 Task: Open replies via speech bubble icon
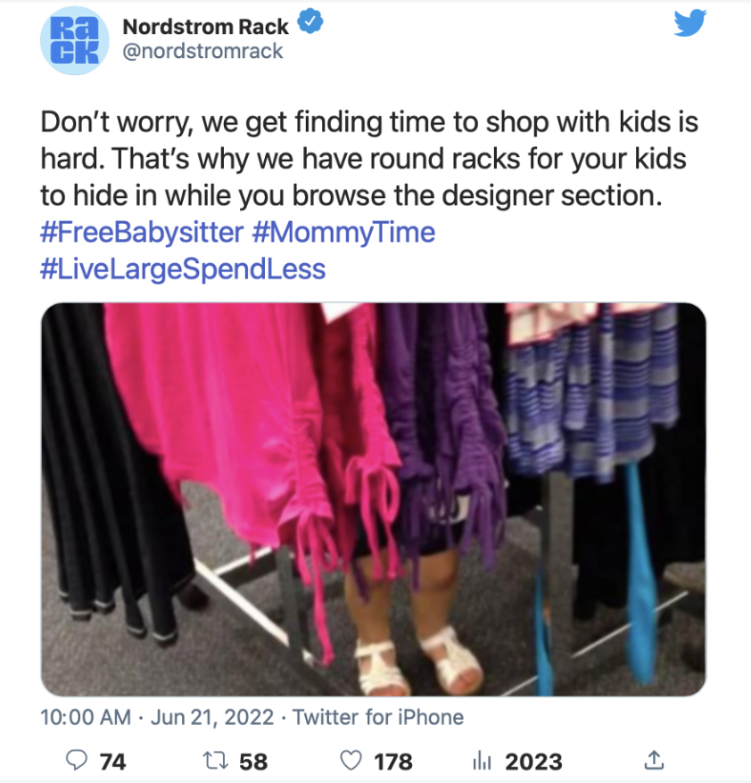(x=77, y=761)
